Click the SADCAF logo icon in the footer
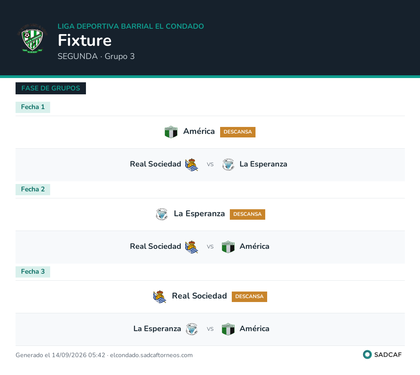The height and width of the screenshot is (375, 420). pyautogui.click(x=367, y=354)
